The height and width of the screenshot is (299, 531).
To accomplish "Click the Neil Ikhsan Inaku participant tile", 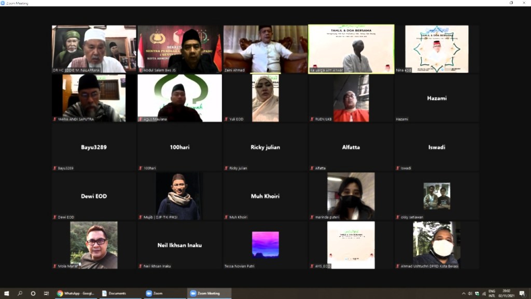I will coord(179,245).
